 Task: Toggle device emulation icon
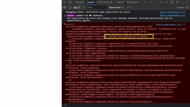tap(70, 2)
